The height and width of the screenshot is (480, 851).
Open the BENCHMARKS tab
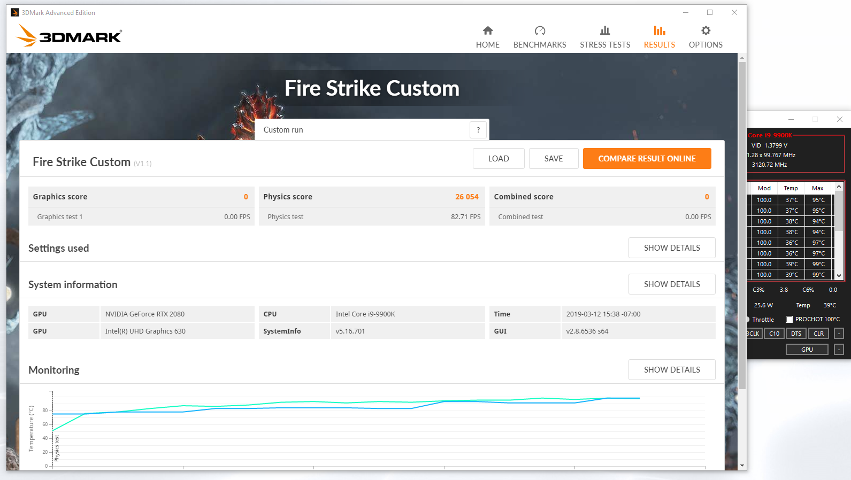point(540,37)
